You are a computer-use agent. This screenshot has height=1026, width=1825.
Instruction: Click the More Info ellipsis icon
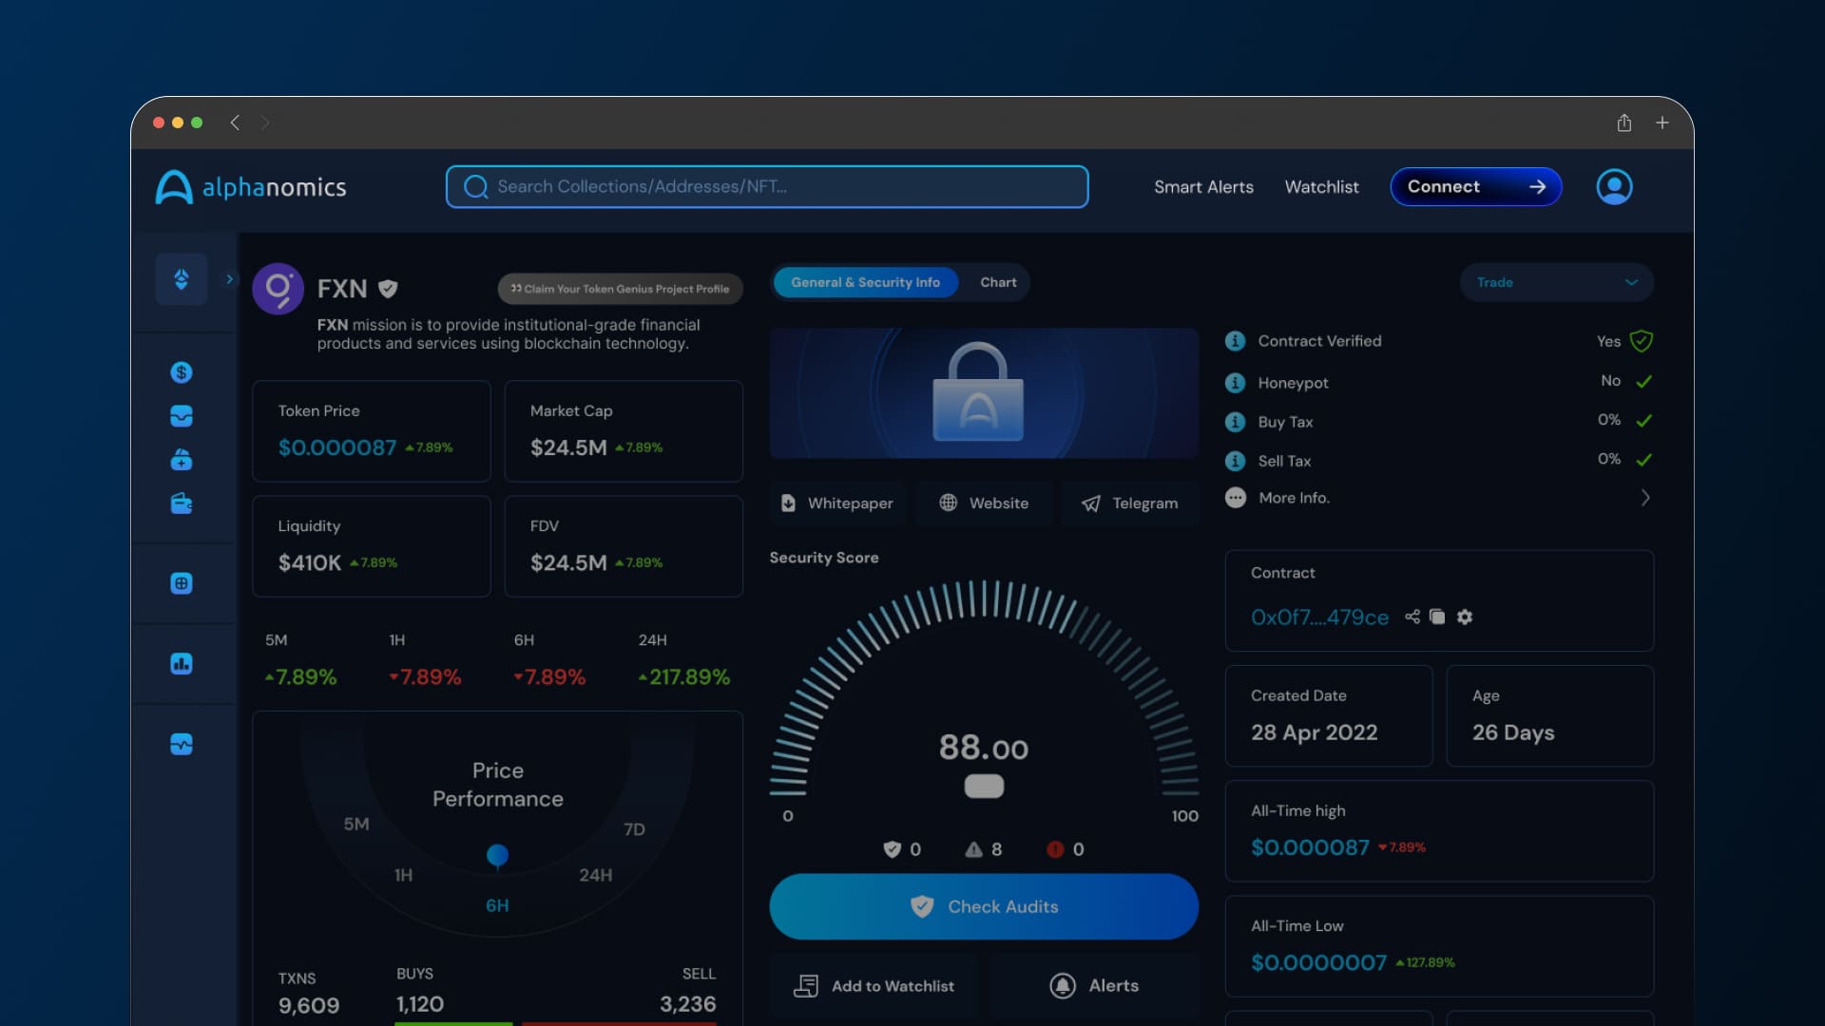click(1235, 498)
